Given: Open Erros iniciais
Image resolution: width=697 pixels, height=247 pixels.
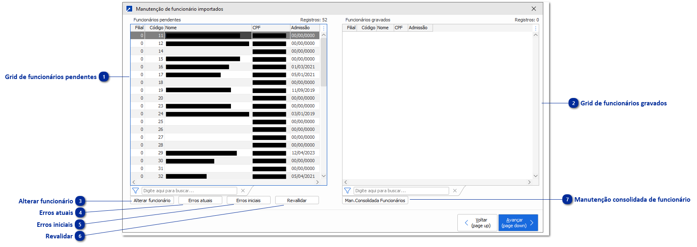Looking at the screenshot, I should [249, 200].
